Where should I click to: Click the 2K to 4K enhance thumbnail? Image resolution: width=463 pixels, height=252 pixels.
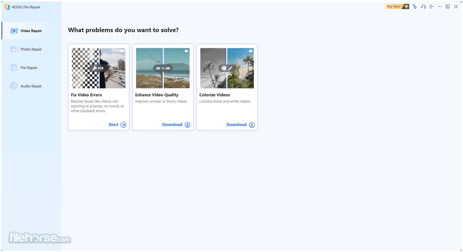(163, 68)
